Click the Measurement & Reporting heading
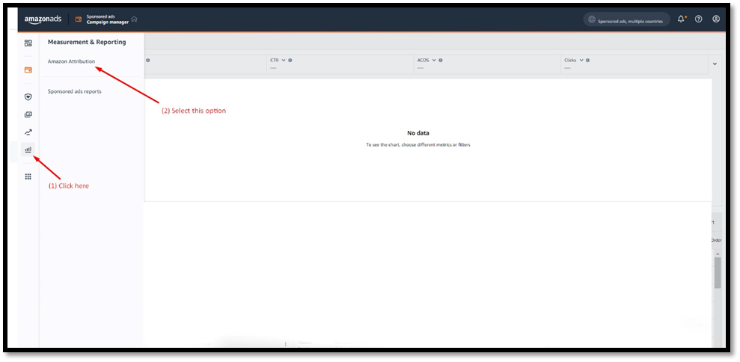The width and height of the screenshot is (740, 362). (87, 42)
